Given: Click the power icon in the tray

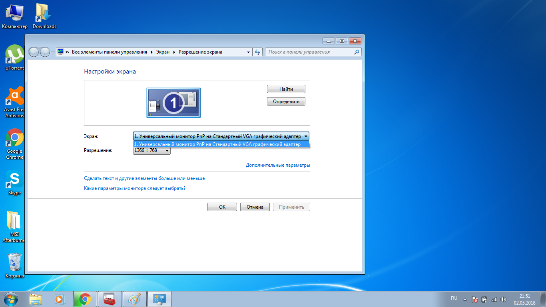Looking at the screenshot, I should [x=484, y=299].
